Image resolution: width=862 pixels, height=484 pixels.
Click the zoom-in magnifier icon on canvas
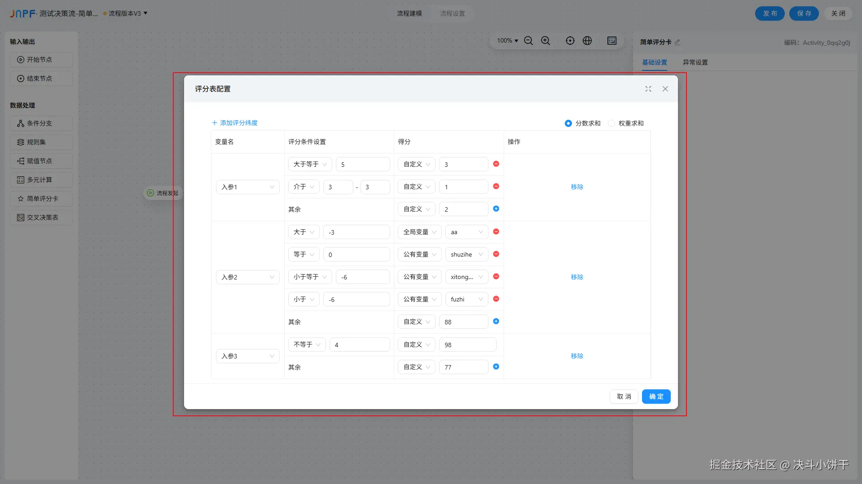(x=545, y=40)
